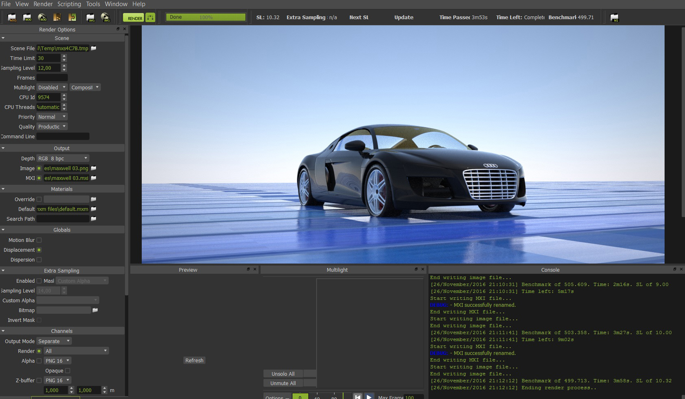Enable the Alpha channel checkbox
Image resolution: width=685 pixels, height=399 pixels.
pyautogui.click(x=39, y=361)
